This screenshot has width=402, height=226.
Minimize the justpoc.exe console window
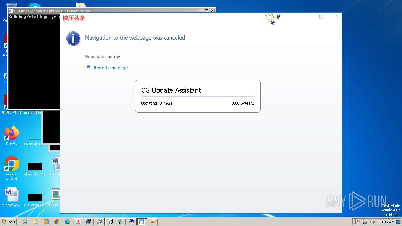coord(201,11)
